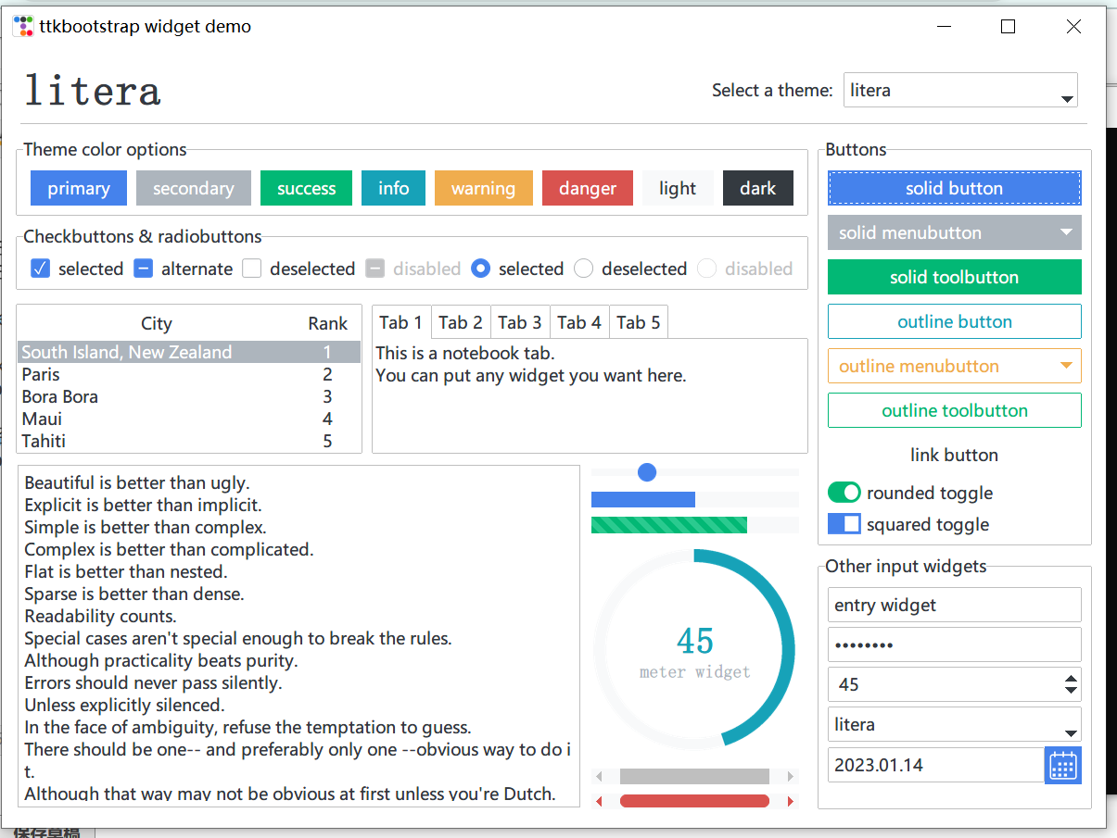Switch to Tab 2
The image size is (1117, 838).
pos(461,322)
